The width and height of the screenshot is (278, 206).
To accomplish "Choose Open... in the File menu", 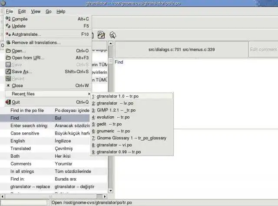I will 48,51.
